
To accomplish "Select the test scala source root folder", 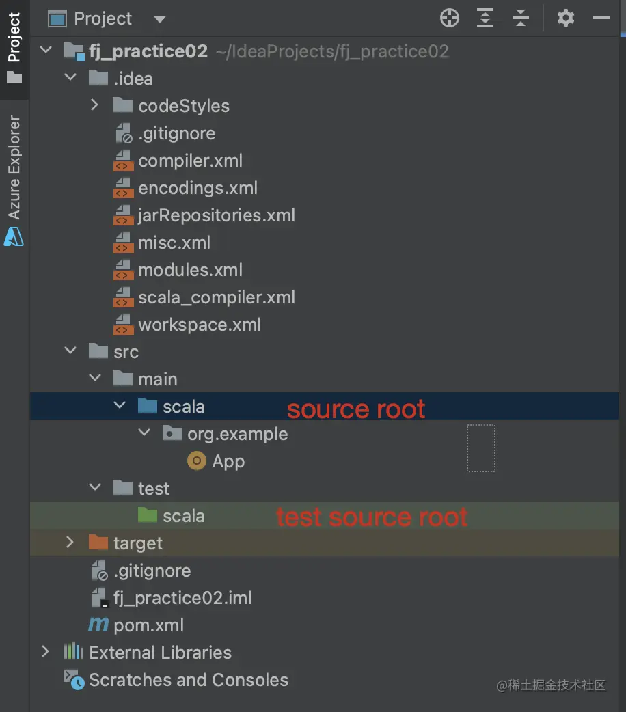I will (185, 515).
